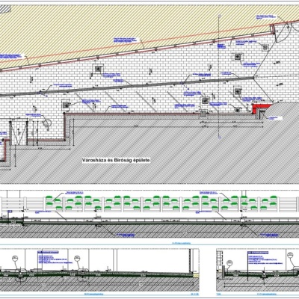Select the red filled block near the curved corner
This screenshot has width=299, height=299.
click(261, 108)
